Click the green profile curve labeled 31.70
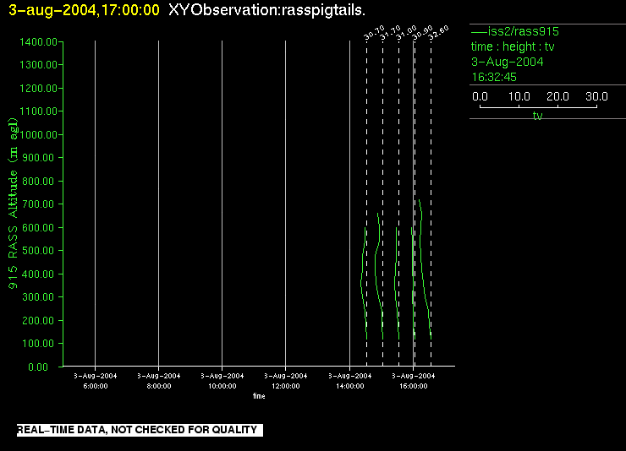Image resolution: width=626 pixels, height=451 pixels. tap(376, 263)
